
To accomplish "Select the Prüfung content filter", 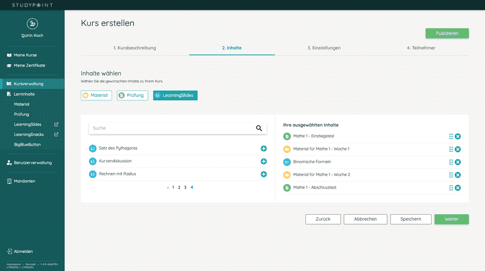I will click(132, 96).
